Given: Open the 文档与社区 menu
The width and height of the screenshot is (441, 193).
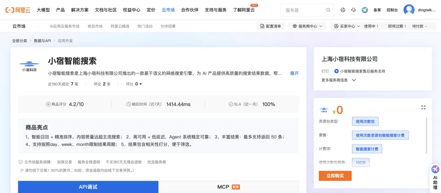Looking at the screenshot, I should 106,10.
